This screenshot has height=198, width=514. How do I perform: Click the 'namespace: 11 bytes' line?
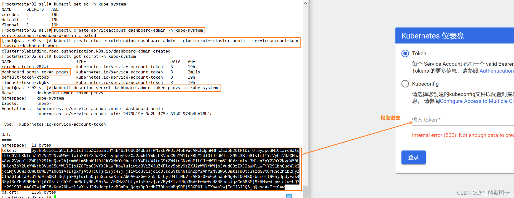click(26, 145)
